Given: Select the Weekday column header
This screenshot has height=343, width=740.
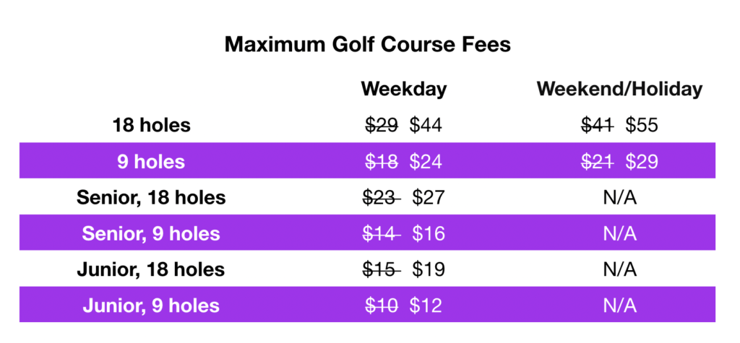Looking at the screenshot, I should pos(404,89).
